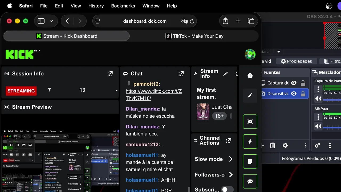The width and height of the screenshot is (341, 192).
Task: Open the OBS window selector dropdown arrow
Action: (x=279, y=52)
